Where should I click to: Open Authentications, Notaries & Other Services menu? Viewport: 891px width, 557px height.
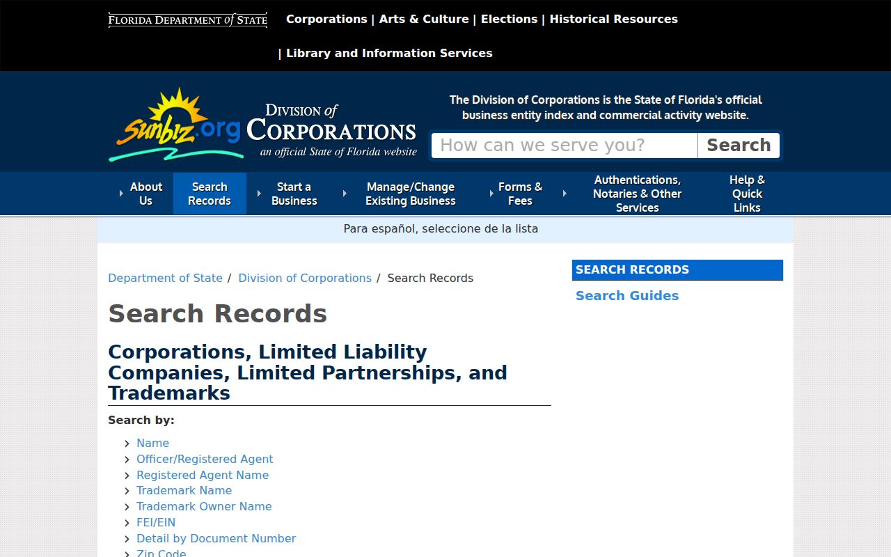(x=637, y=194)
